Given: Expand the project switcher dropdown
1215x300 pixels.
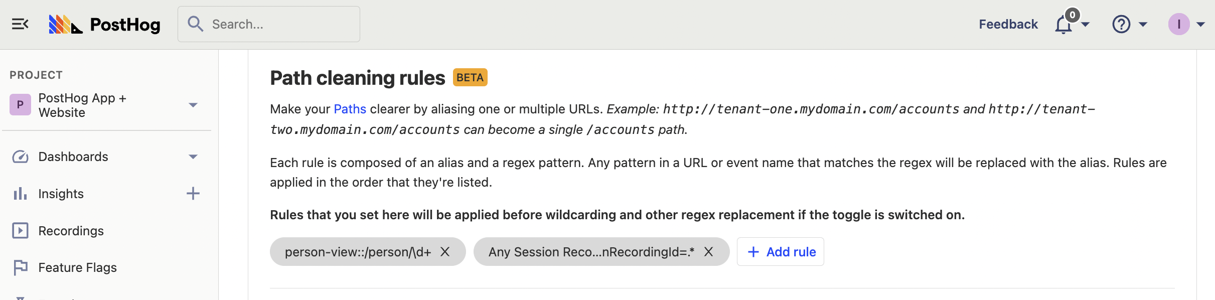Looking at the screenshot, I should point(193,105).
